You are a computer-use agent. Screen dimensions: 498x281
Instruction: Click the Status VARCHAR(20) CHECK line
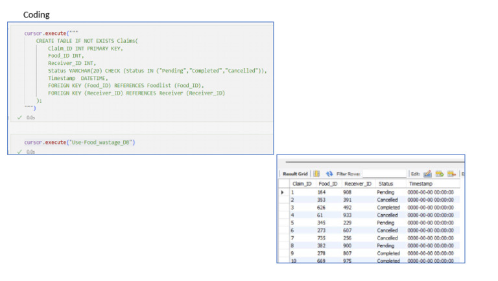tap(157, 71)
